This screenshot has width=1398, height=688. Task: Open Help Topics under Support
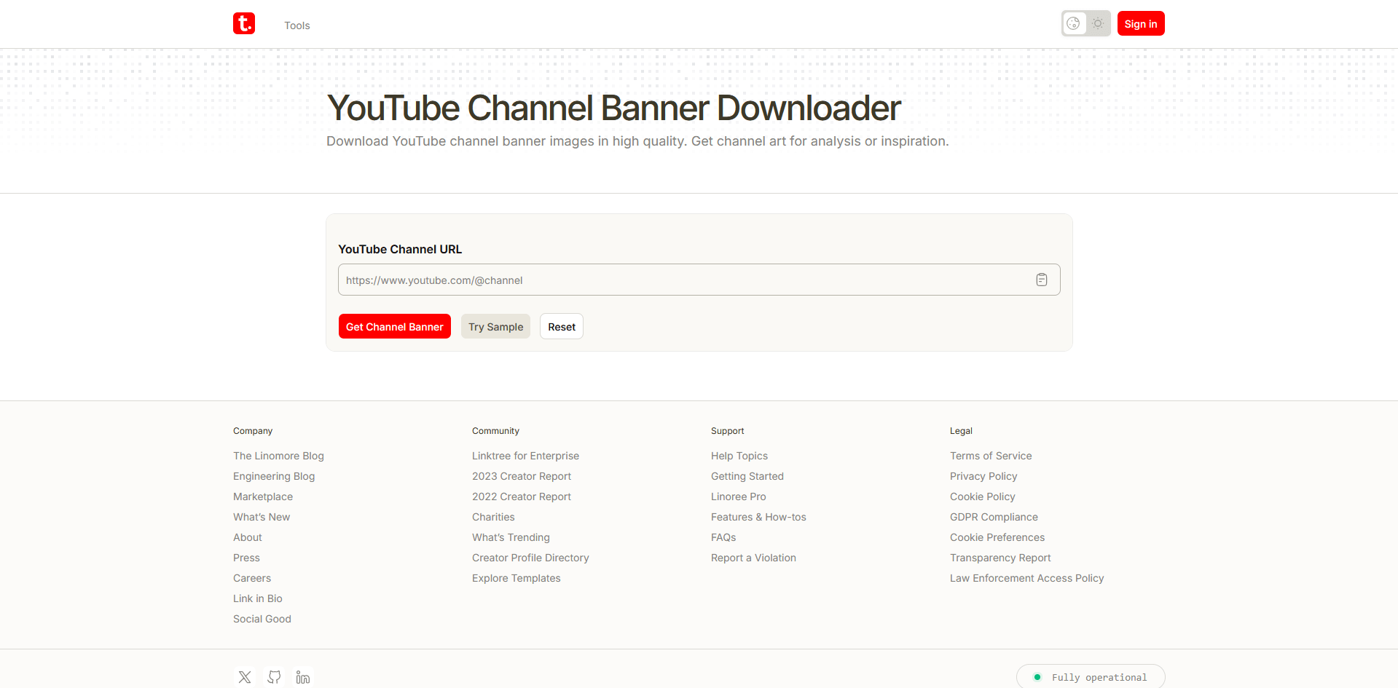click(739, 456)
